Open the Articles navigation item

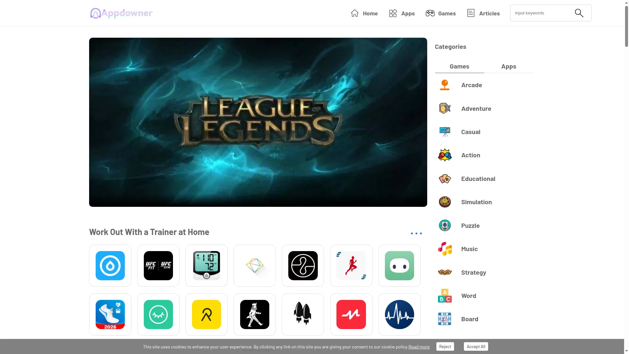[x=483, y=13]
